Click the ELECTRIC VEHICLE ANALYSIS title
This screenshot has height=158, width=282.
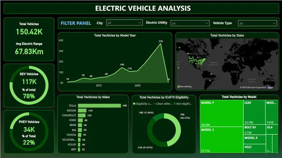(x=143, y=8)
